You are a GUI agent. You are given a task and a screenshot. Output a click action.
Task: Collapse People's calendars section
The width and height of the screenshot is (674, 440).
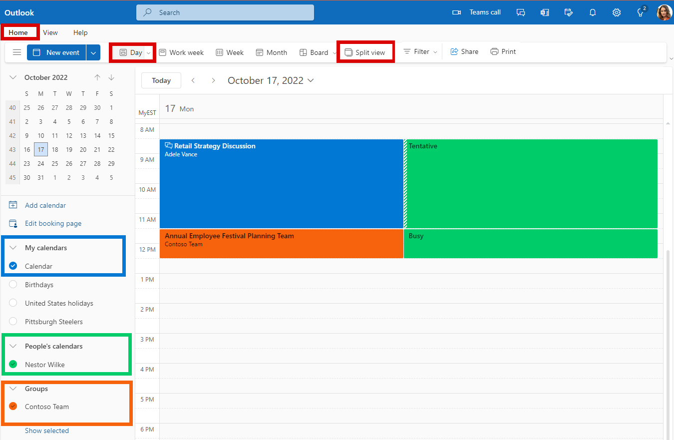[x=13, y=346]
